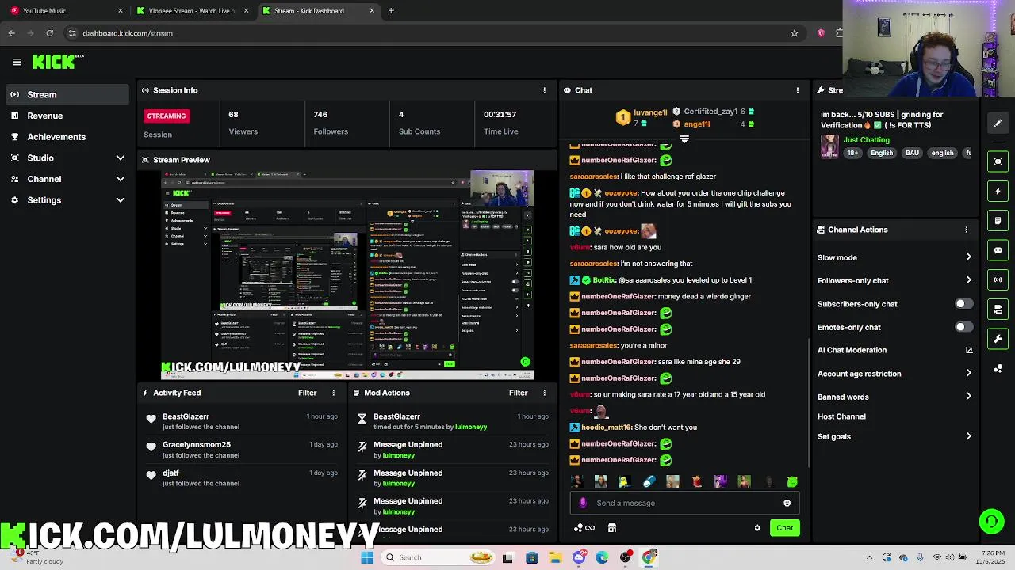Open Channel Actions three-dot menu
Viewport: 1015px width, 570px height.
(966, 230)
